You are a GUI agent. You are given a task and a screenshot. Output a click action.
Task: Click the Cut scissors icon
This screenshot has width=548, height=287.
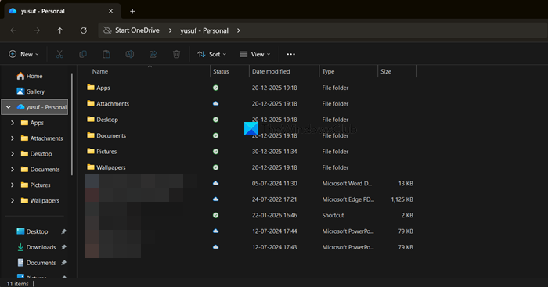[59, 54]
